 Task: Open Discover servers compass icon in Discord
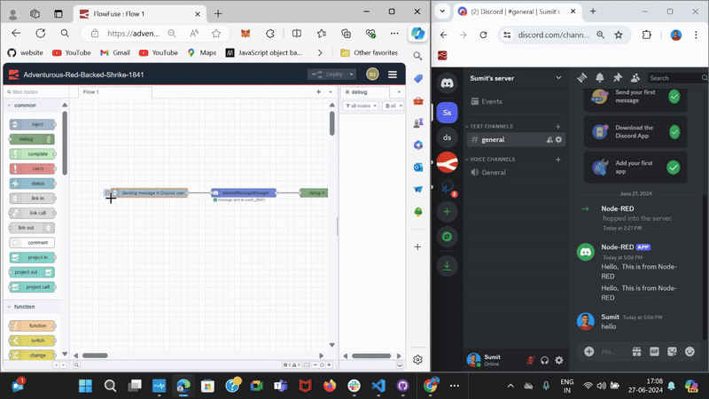pos(447,237)
